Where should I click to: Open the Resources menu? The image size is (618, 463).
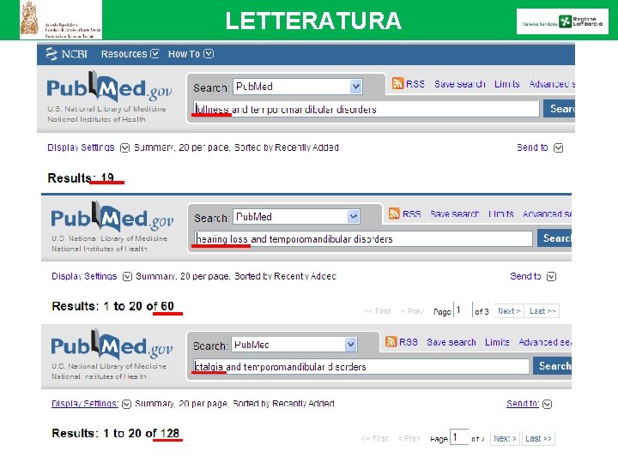(x=124, y=54)
